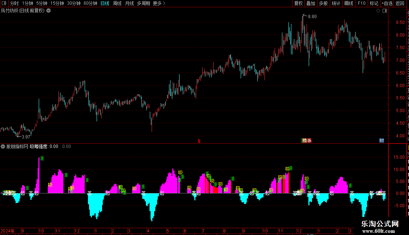Select the 5分钟 period
Image resolution: width=409 pixels, height=235 pixels.
42,3
